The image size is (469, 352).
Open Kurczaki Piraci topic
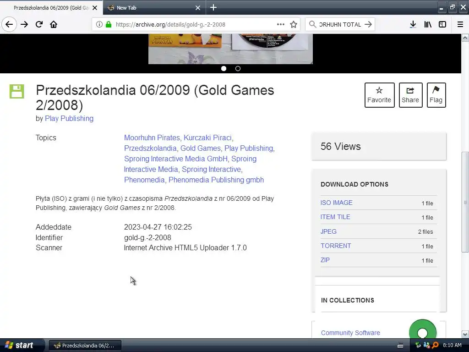[x=207, y=137]
